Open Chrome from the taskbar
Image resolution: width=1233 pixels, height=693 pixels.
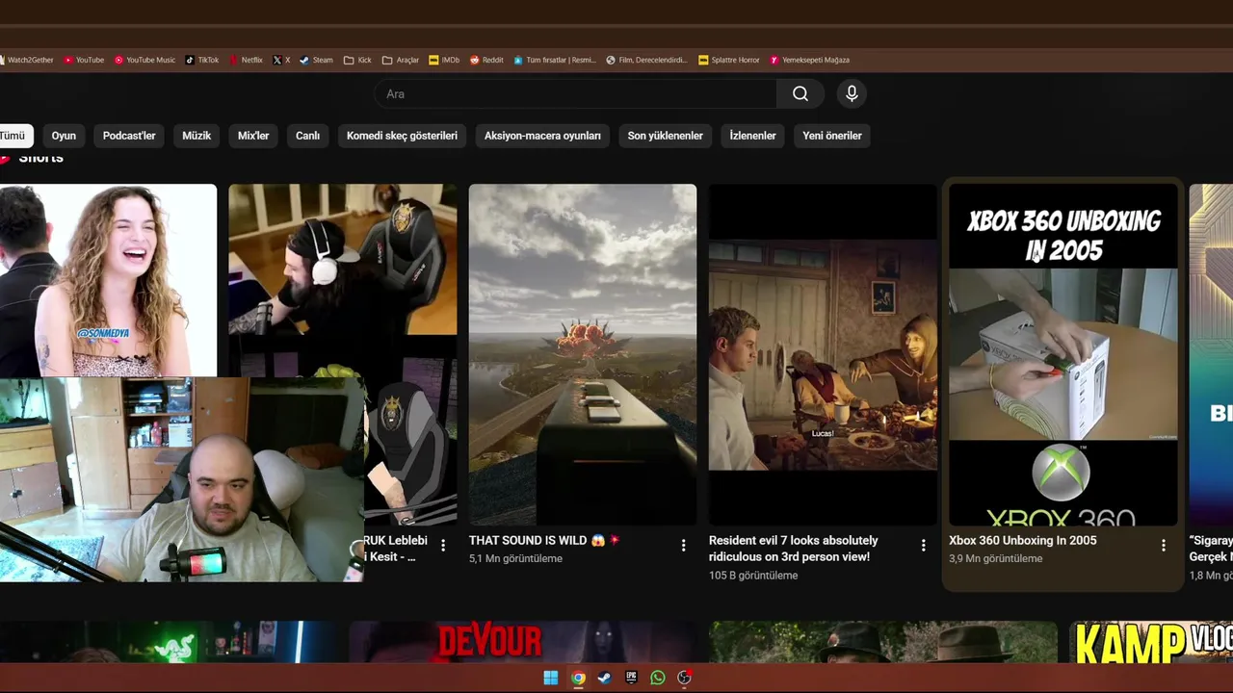(578, 678)
